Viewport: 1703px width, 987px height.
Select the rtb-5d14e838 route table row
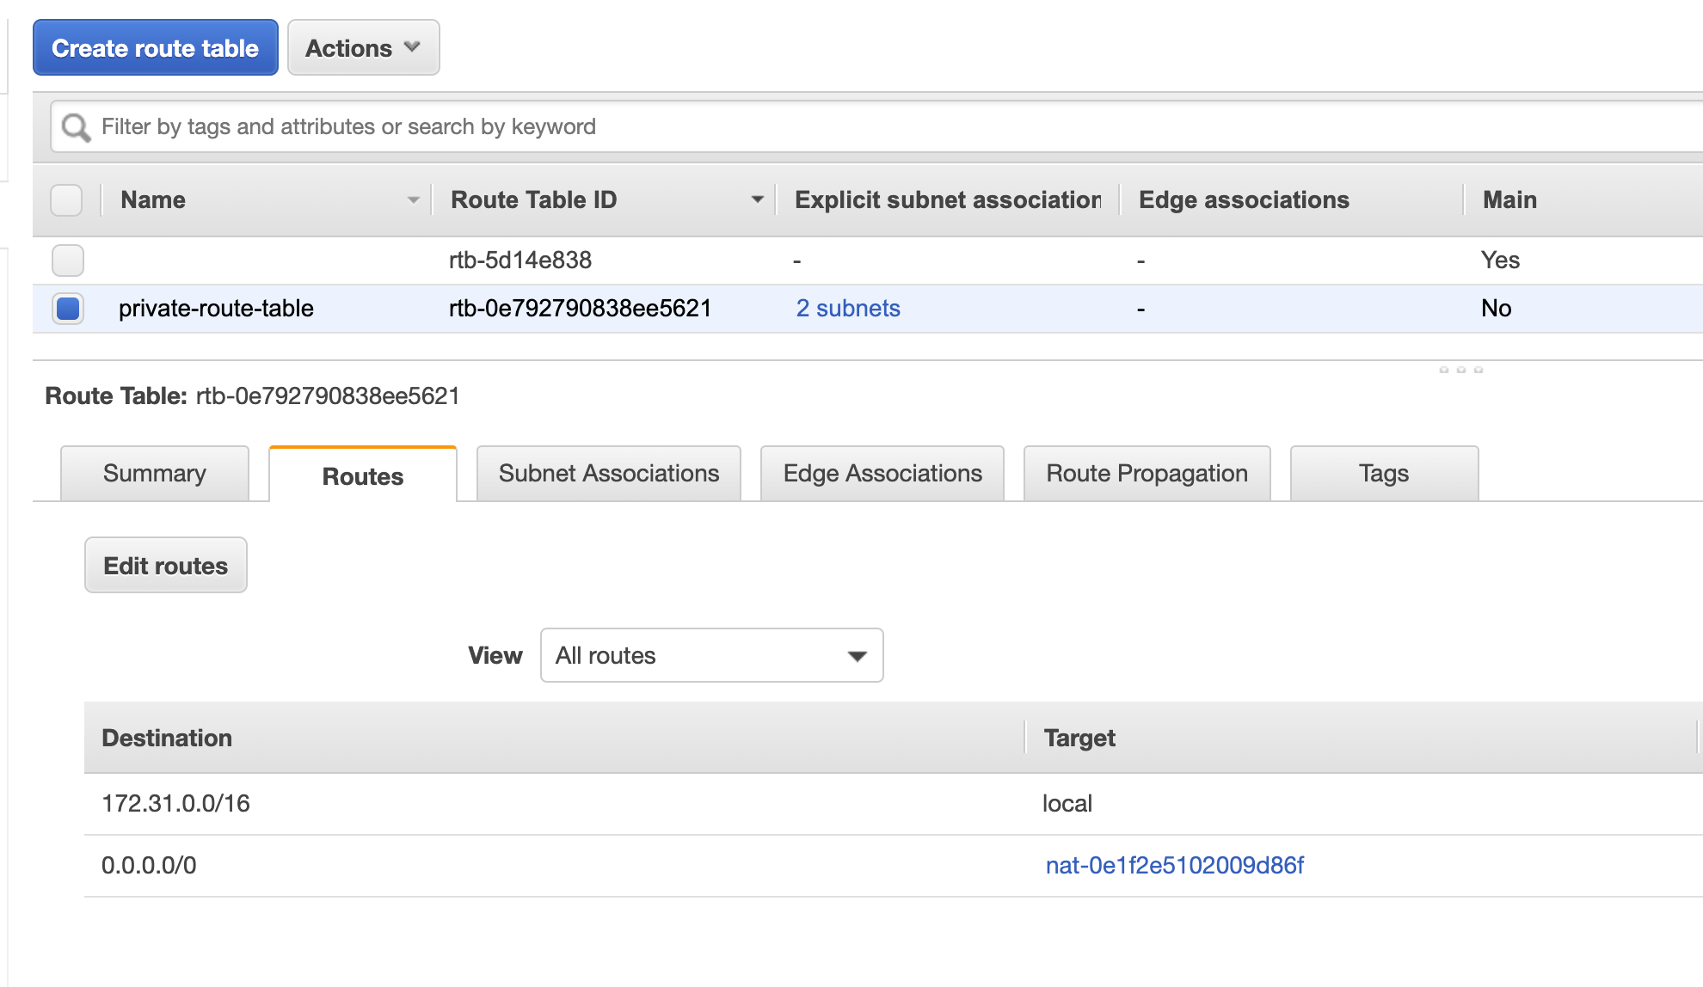coord(520,261)
